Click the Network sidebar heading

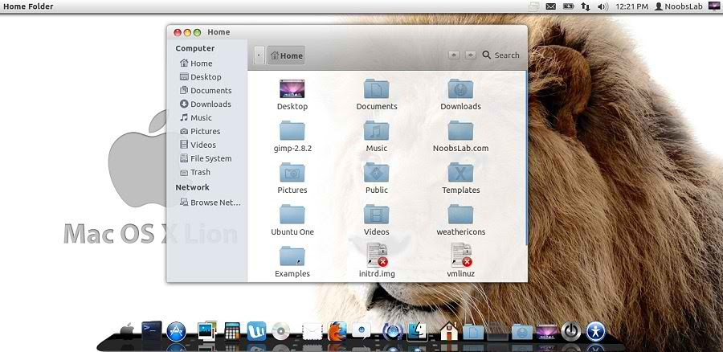pyautogui.click(x=192, y=187)
